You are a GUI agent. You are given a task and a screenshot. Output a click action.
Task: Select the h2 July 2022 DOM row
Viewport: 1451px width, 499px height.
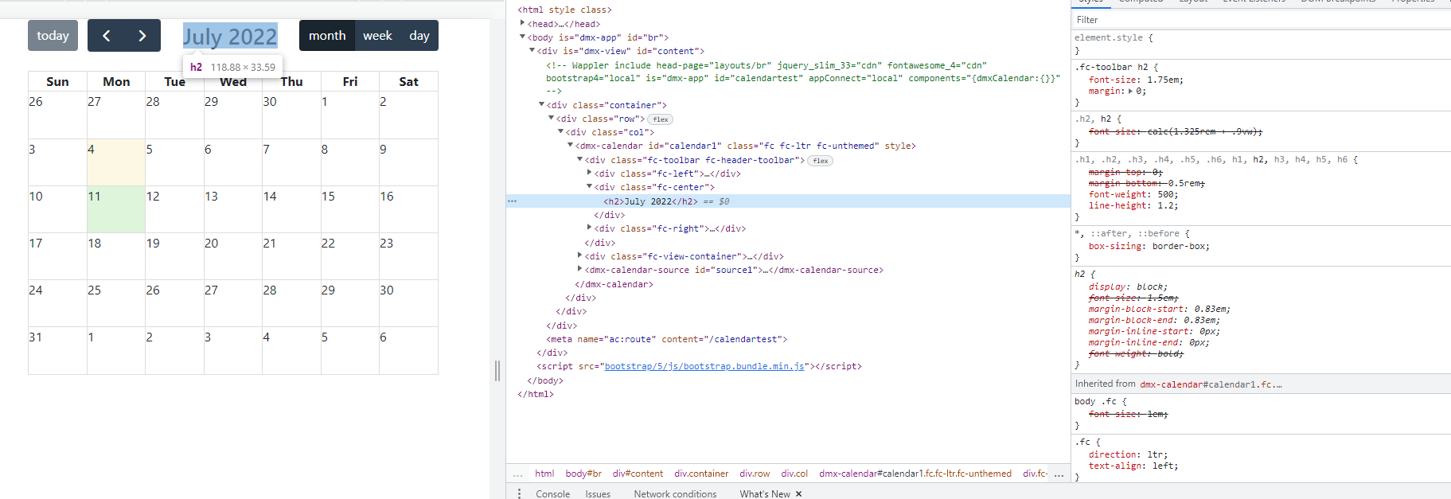click(788, 201)
